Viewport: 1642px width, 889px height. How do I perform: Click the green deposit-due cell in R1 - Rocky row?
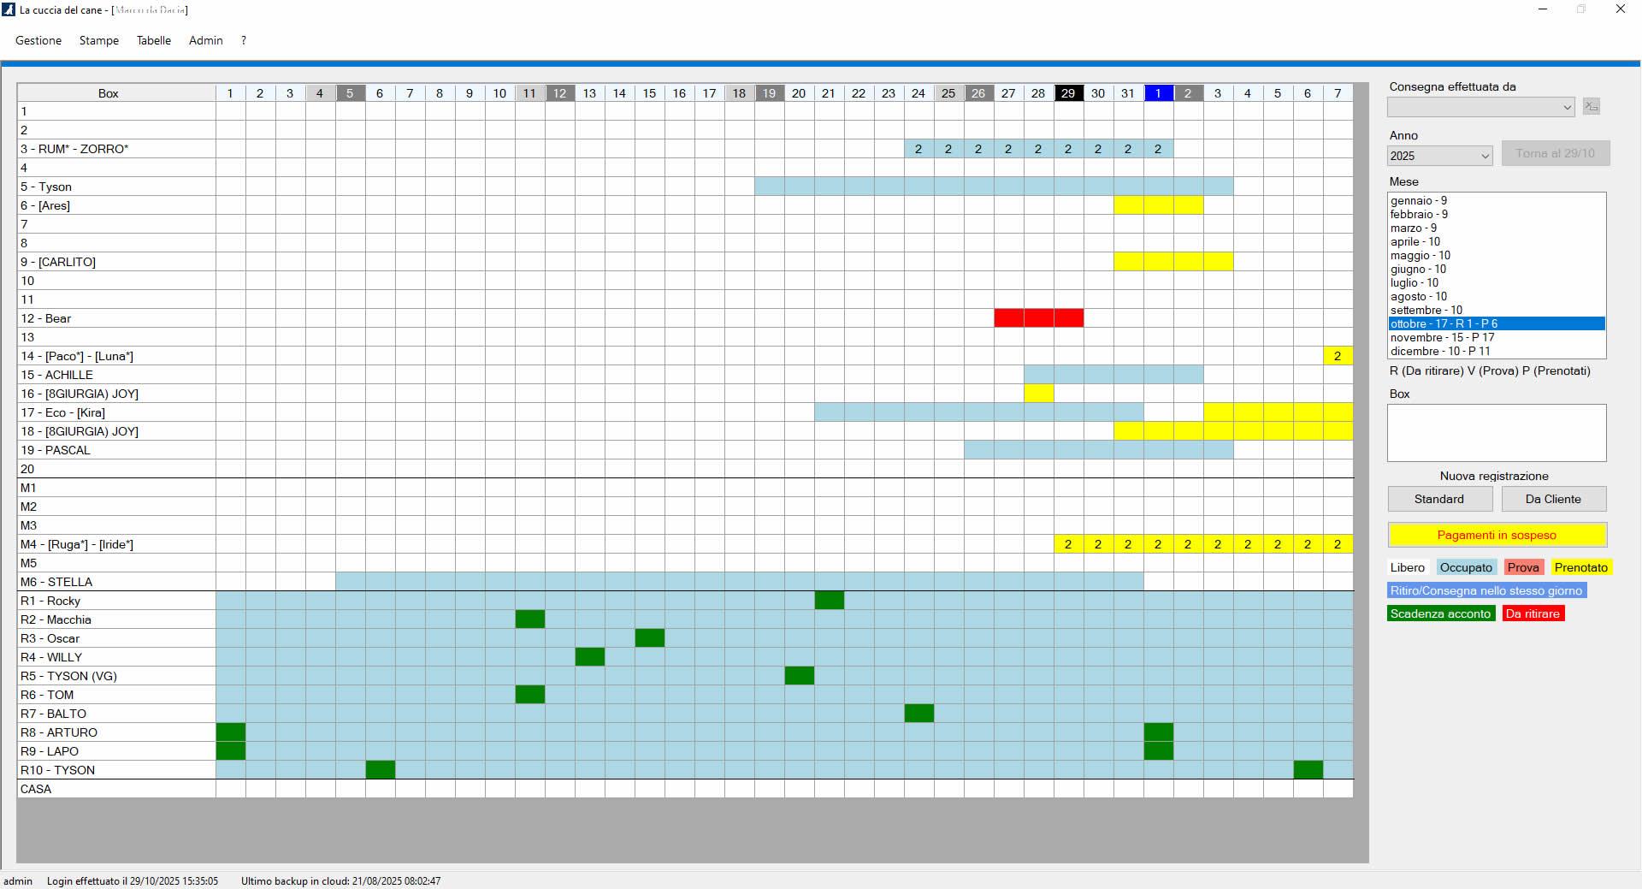point(829,601)
